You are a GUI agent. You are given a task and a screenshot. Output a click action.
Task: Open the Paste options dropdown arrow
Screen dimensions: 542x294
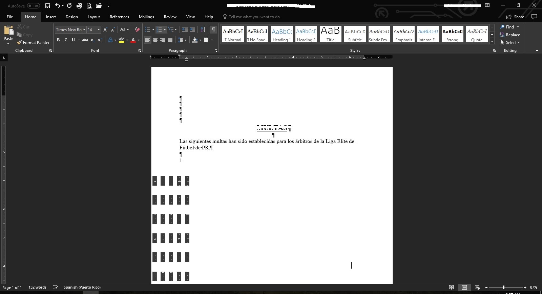tap(8, 44)
